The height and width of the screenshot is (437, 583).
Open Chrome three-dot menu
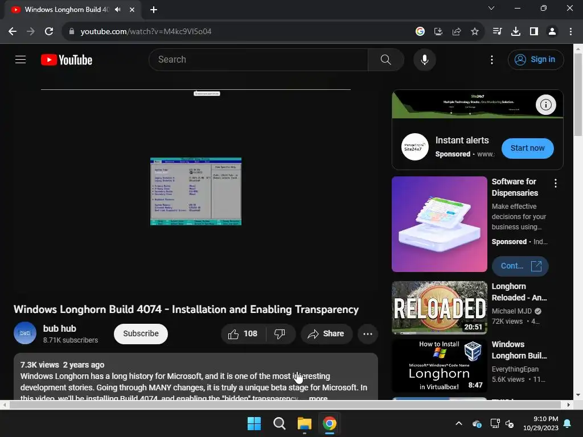(x=570, y=32)
